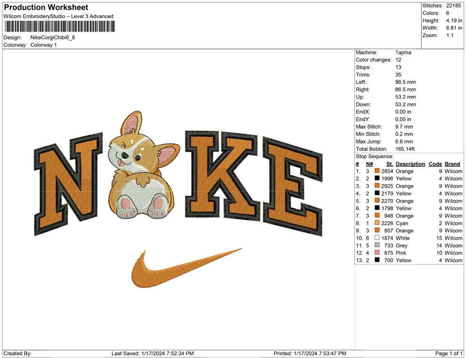This screenshot has width=466, height=358.
Task: Click the Machine value Tajima
Action: pyautogui.click(x=403, y=52)
